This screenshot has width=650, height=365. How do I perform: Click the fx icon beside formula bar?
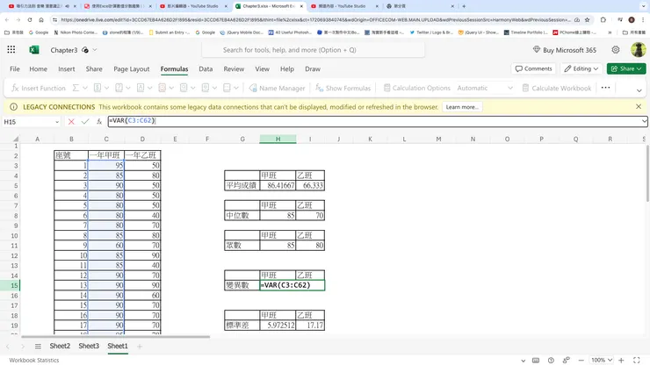99,121
